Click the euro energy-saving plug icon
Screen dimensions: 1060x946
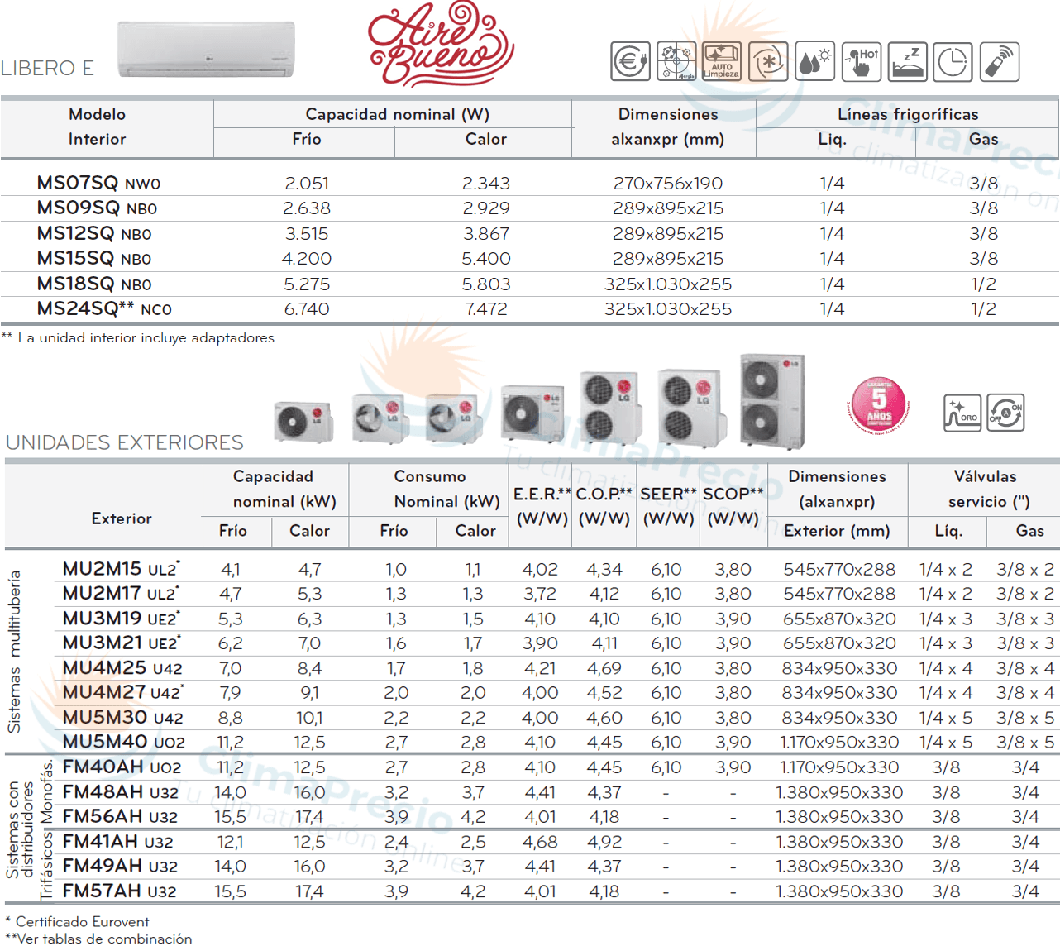coord(630,62)
